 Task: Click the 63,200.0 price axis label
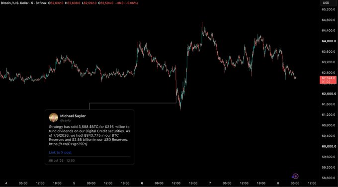[329, 62]
